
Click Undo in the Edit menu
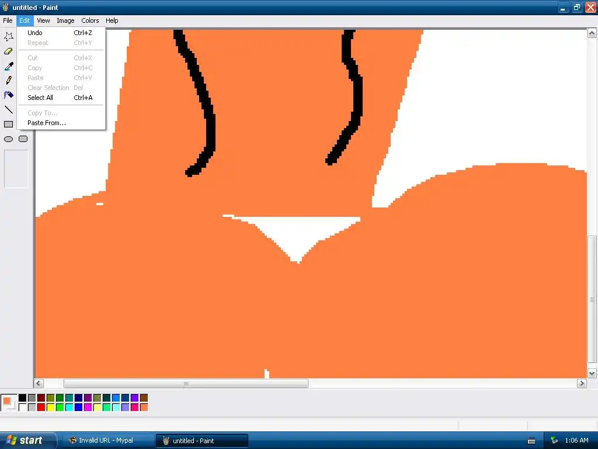click(61, 33)
